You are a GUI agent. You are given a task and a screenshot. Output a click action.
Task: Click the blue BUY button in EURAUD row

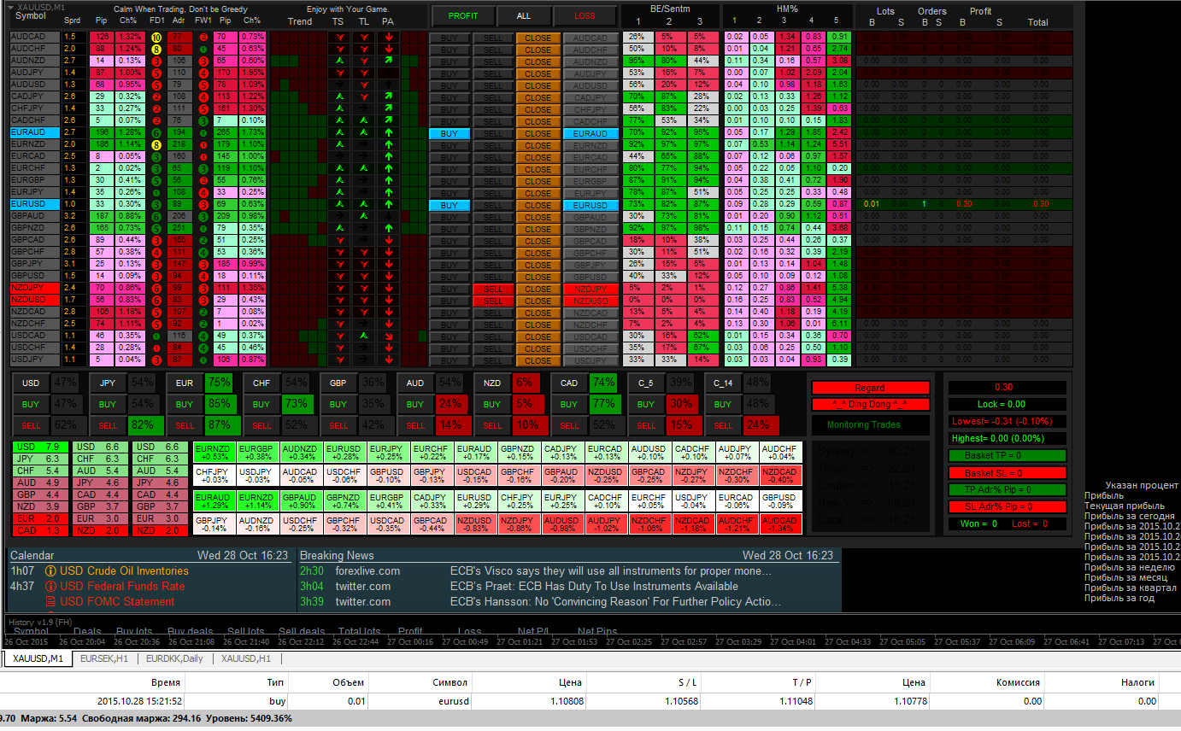coord(449,134)
